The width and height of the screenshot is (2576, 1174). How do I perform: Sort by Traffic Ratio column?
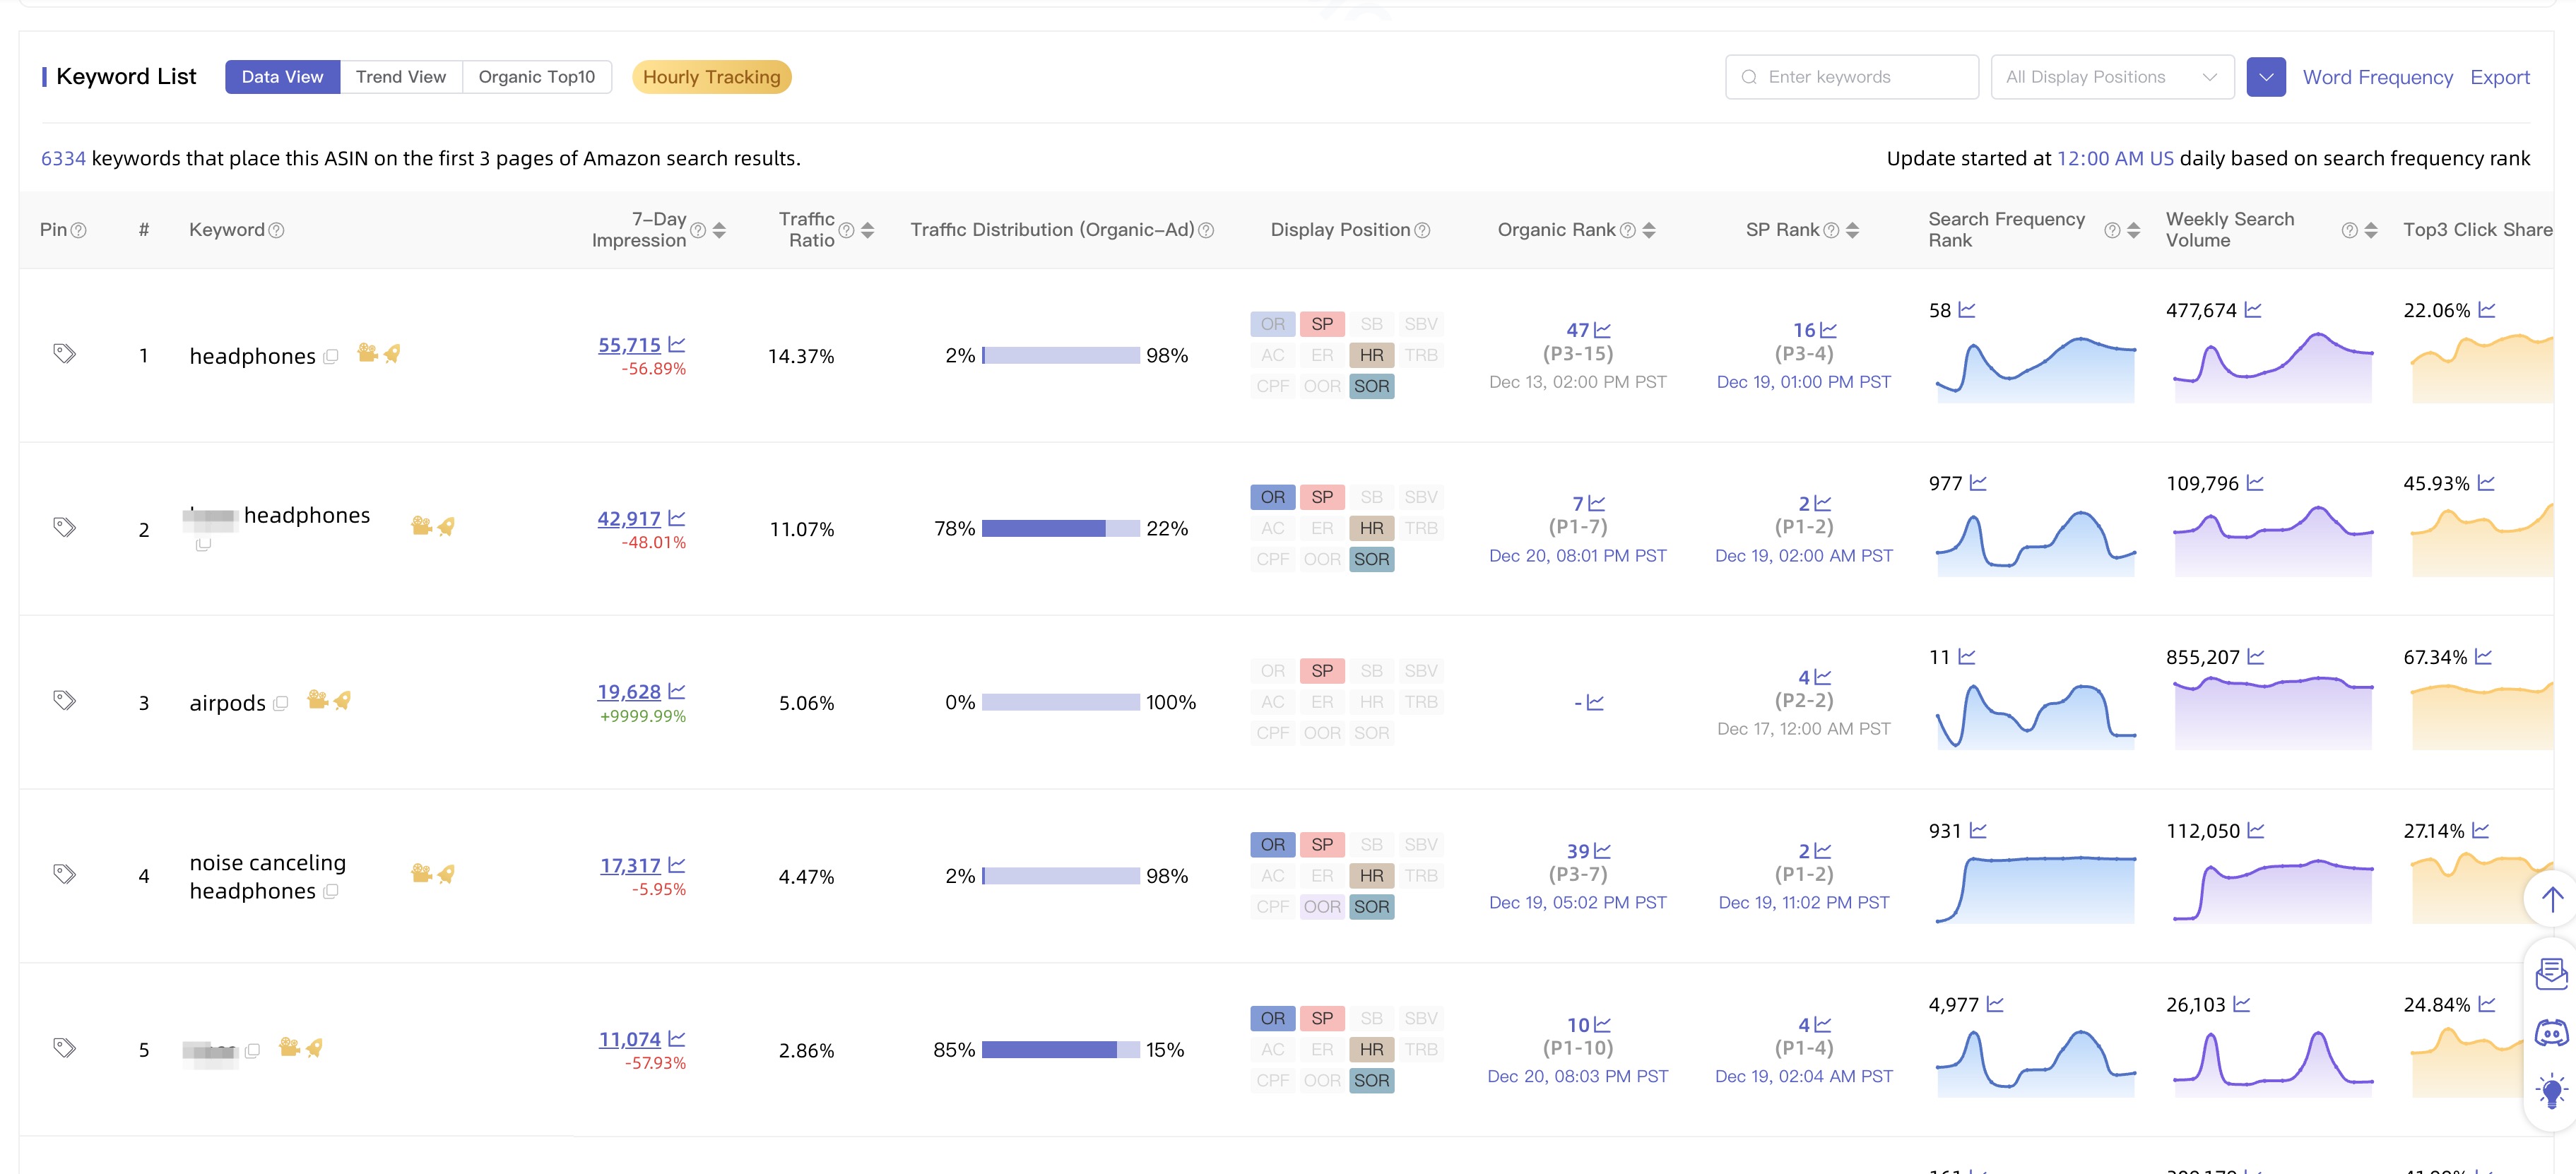coord(867,230)
